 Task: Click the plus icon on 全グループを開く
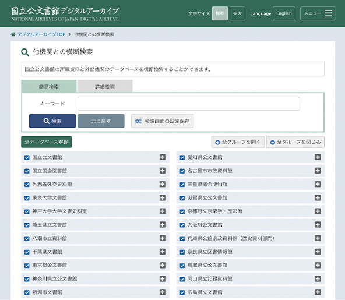click(217, 143)
